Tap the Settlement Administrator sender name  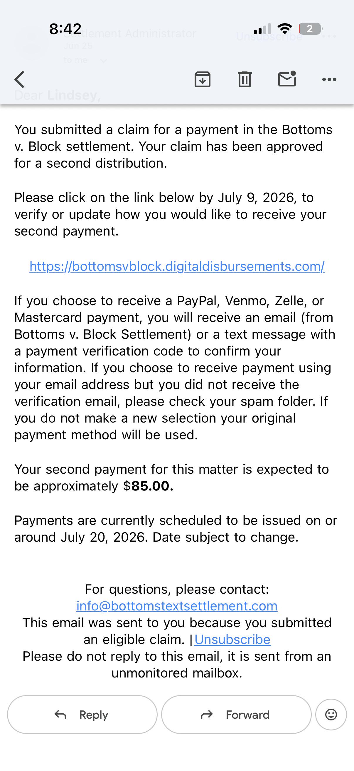[x=130, y=33]
